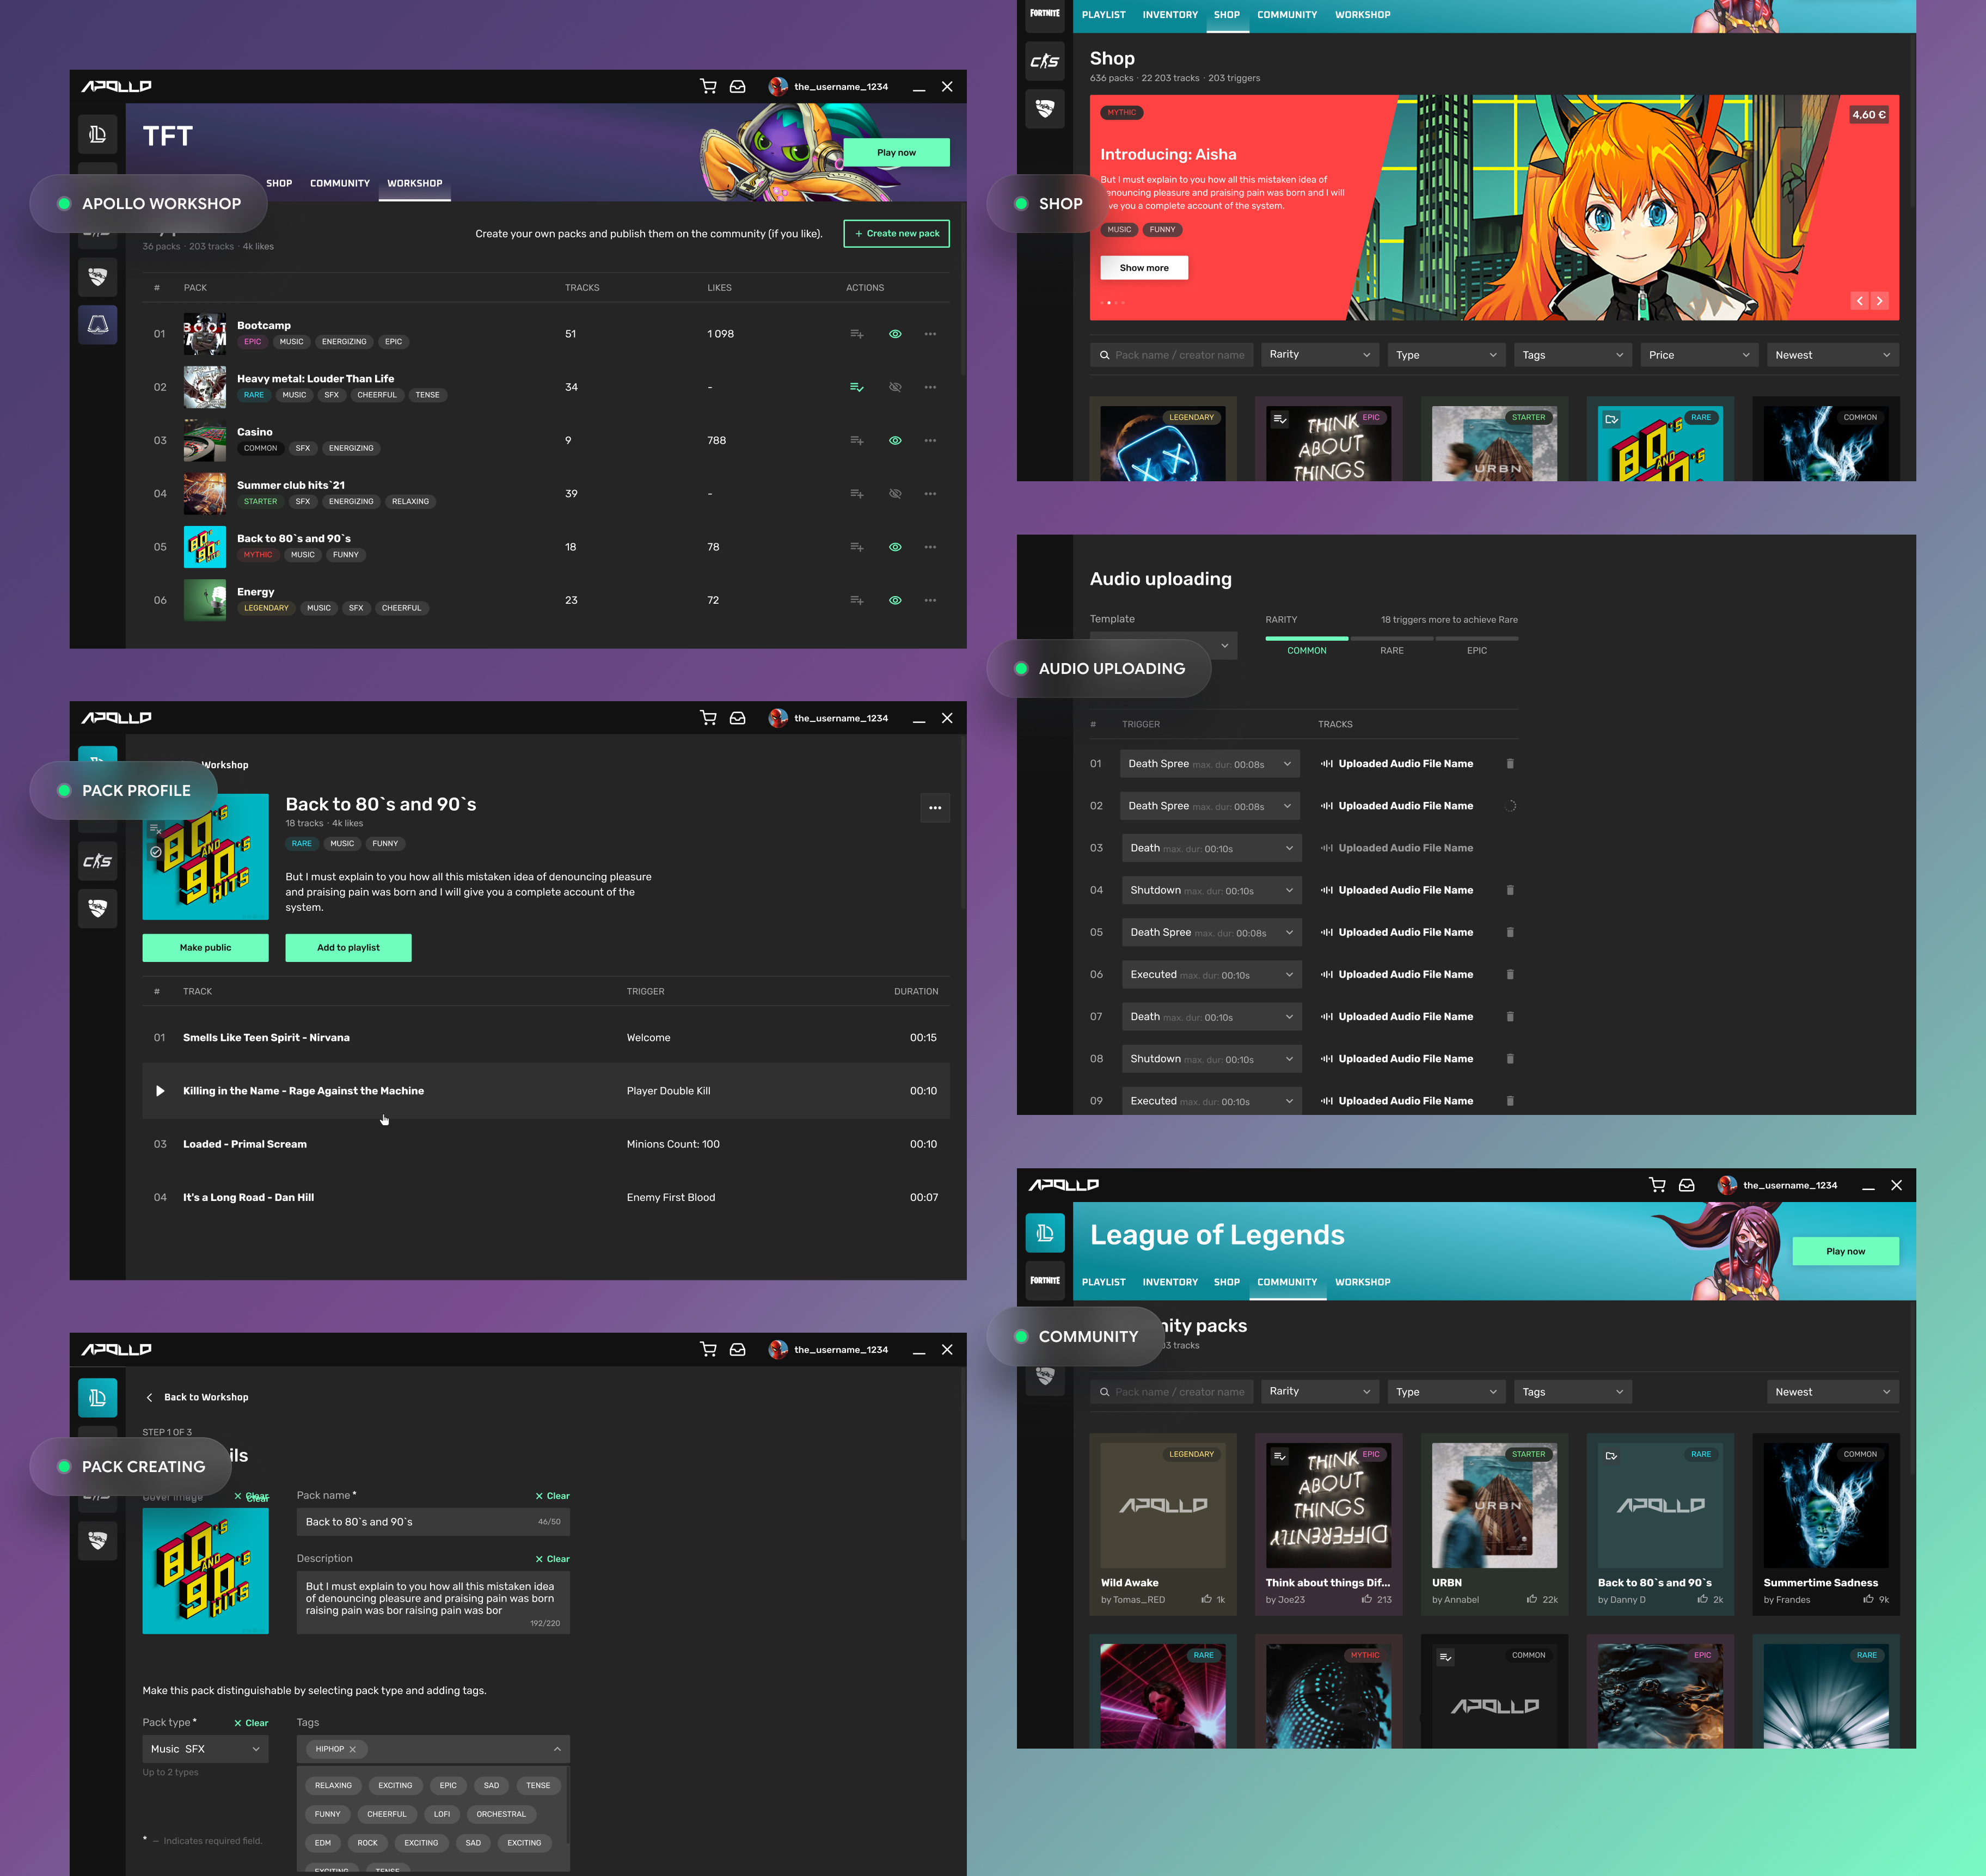The height and width of the screenshot is (1876, 1986).
Task: Add Bootcamp pack to playlist icon
Action: coord(857,334)
